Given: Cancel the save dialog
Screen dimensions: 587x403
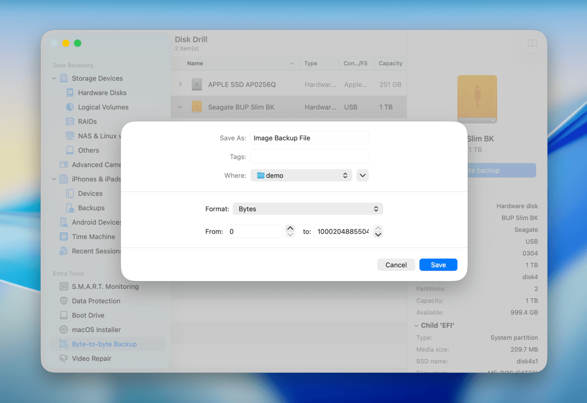Looking at the screenshot, I should tap(396, 265).
